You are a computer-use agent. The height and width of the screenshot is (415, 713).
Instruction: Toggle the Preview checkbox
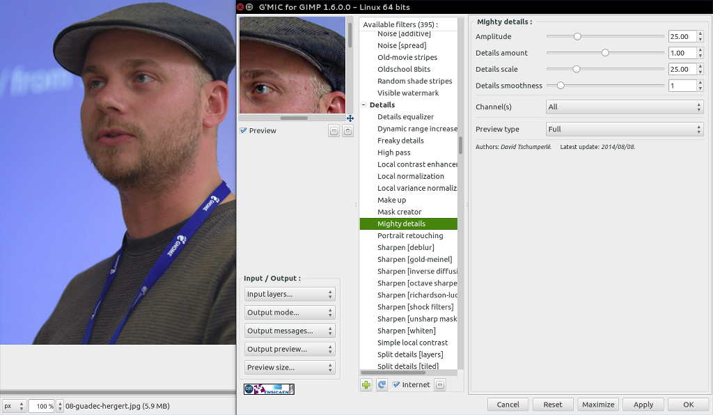(243, 131)
